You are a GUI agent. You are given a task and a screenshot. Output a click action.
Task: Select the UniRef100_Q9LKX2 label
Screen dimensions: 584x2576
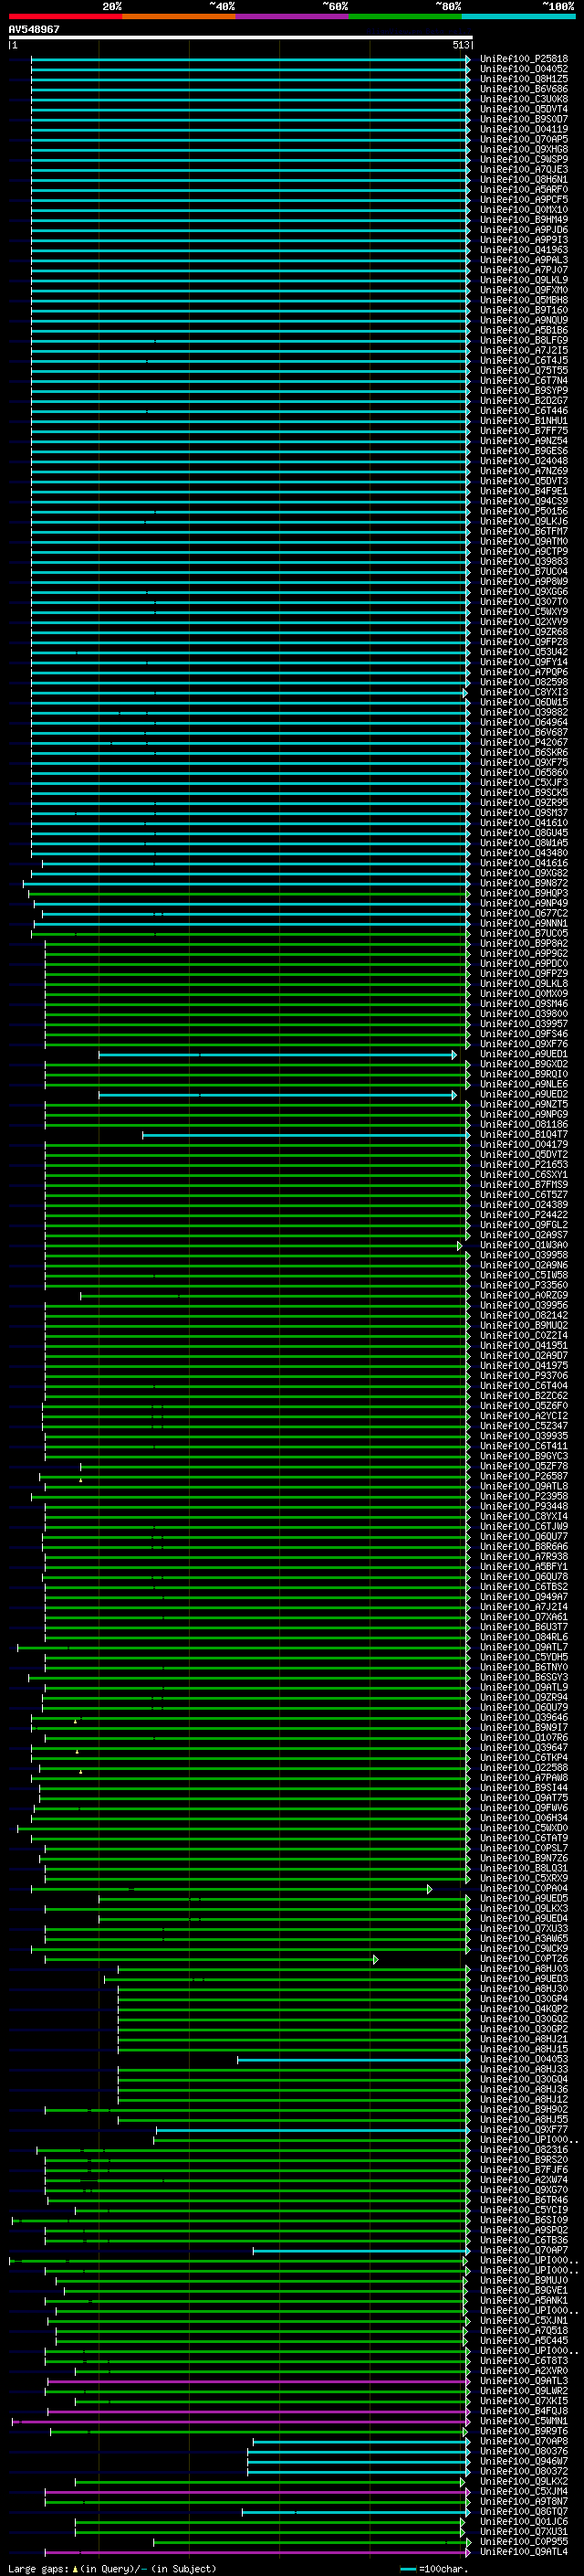click(523, 2481)
